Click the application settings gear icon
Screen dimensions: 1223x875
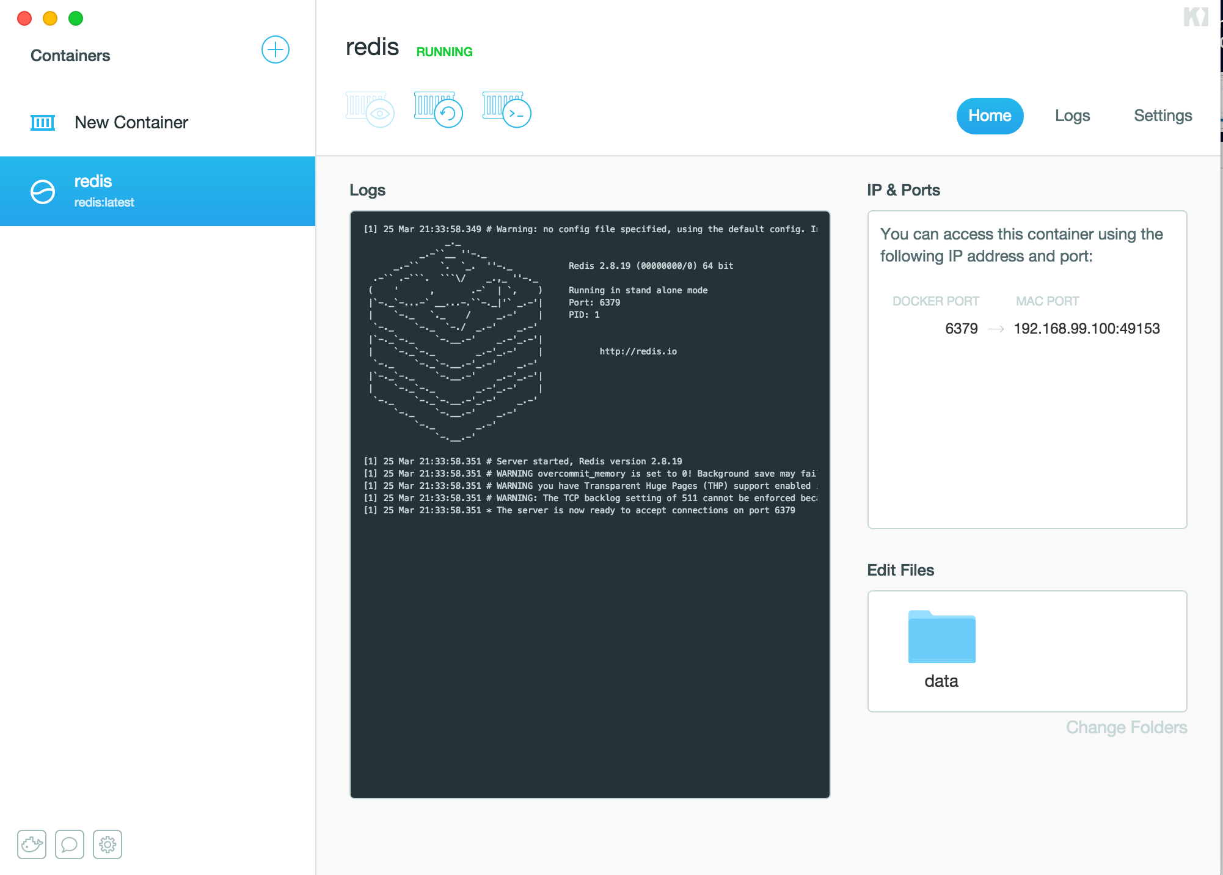(108, 844)
